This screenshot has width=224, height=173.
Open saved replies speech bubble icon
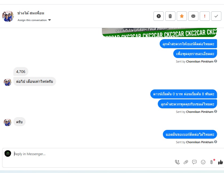click(x=194, y=162)
